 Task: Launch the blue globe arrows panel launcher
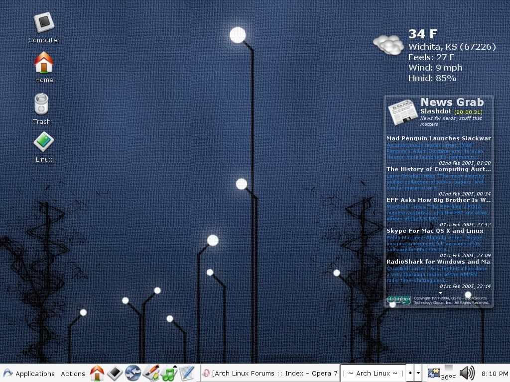pyautogui.click(x=133, y=373)
